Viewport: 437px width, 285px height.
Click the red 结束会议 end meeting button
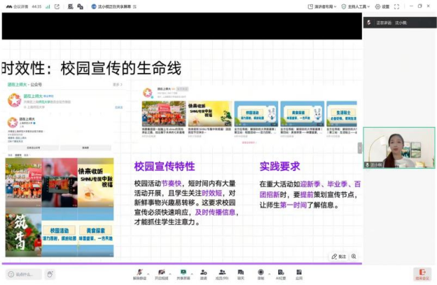coord(422,274)
